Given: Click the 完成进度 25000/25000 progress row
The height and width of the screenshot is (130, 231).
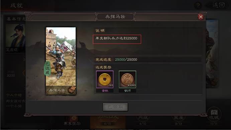Looking at the screenshot, I should 148,59.
